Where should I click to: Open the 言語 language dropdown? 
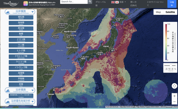point(123,2)
